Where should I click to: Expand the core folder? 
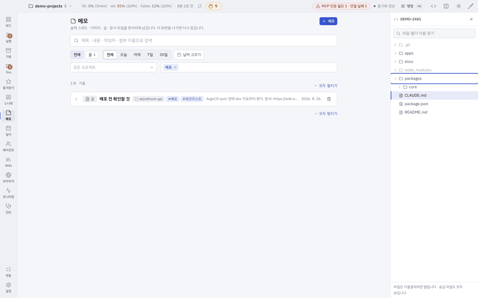tap(434, 87)
